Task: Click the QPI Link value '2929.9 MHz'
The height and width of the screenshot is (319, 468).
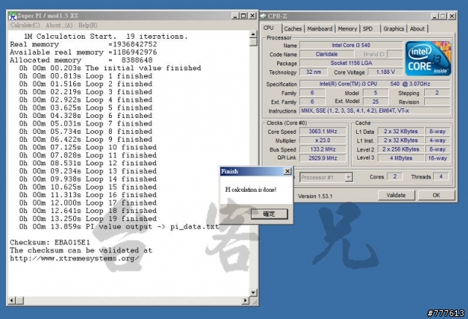Action: pyautogui.click(x=322, y=158)
